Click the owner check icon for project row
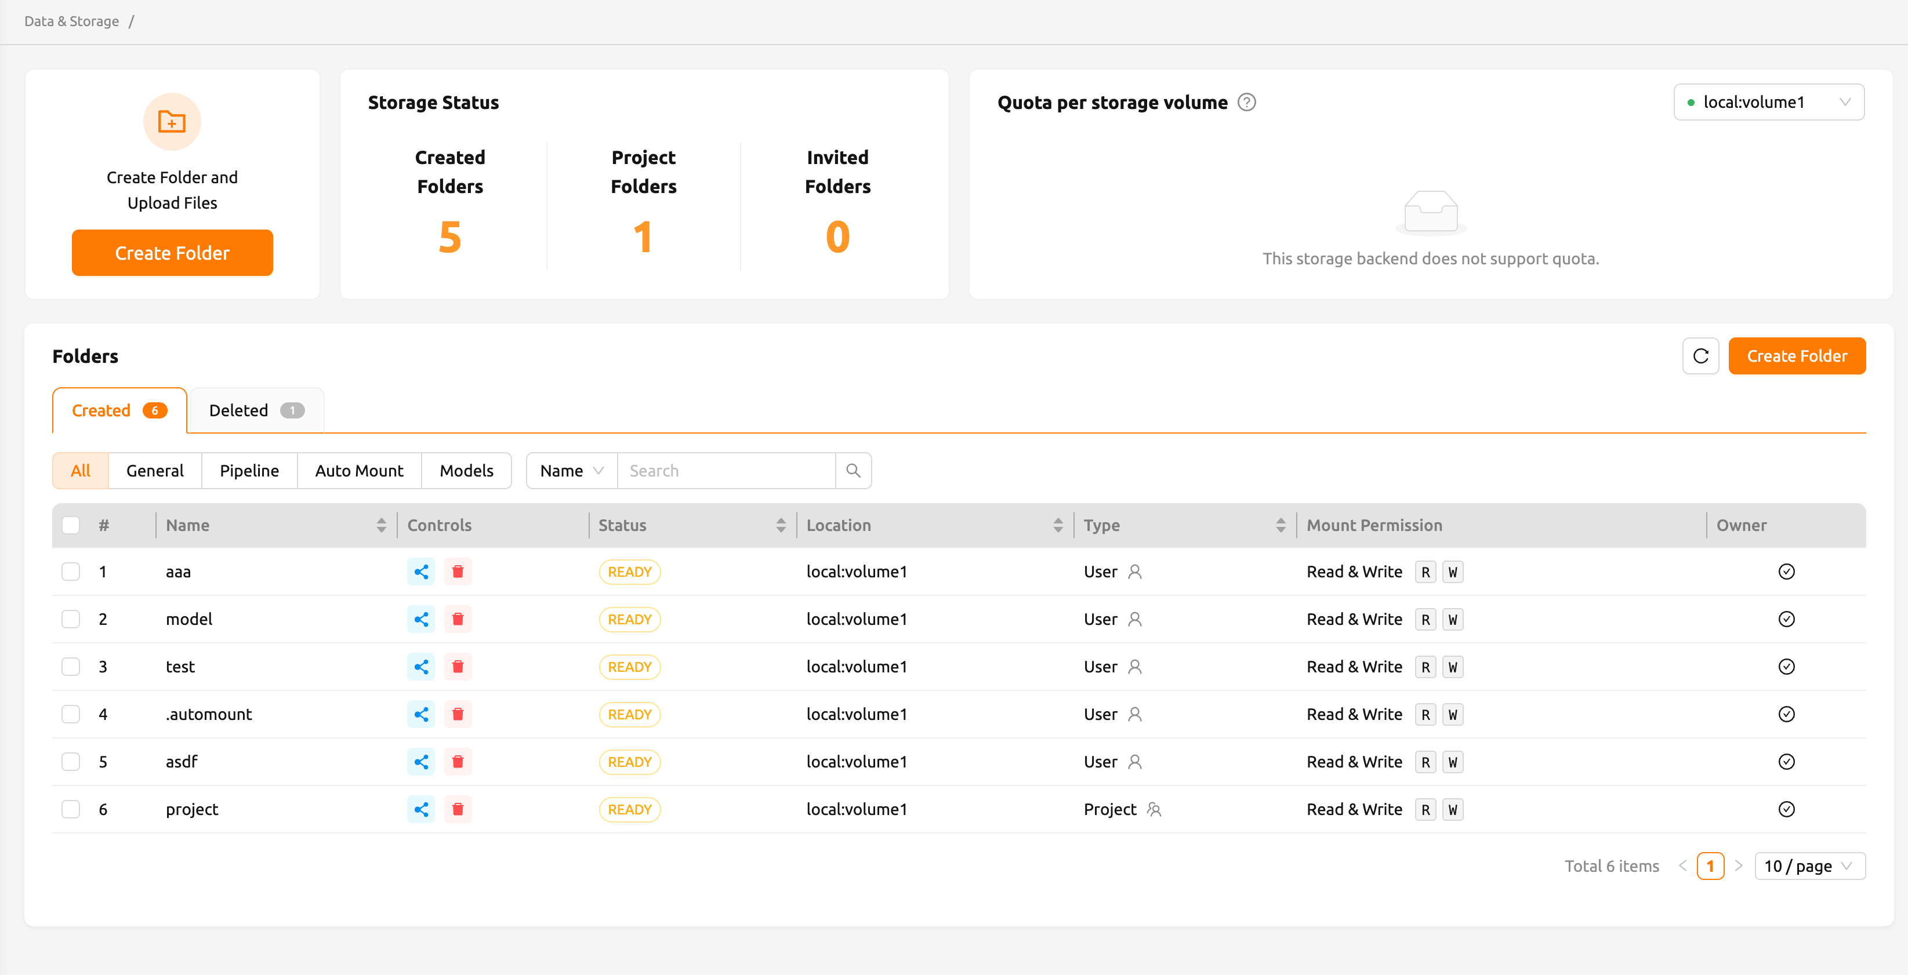 [x=1787, y=809]
